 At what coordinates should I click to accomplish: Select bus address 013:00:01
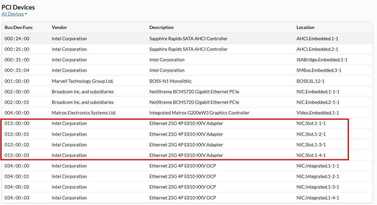17,134
